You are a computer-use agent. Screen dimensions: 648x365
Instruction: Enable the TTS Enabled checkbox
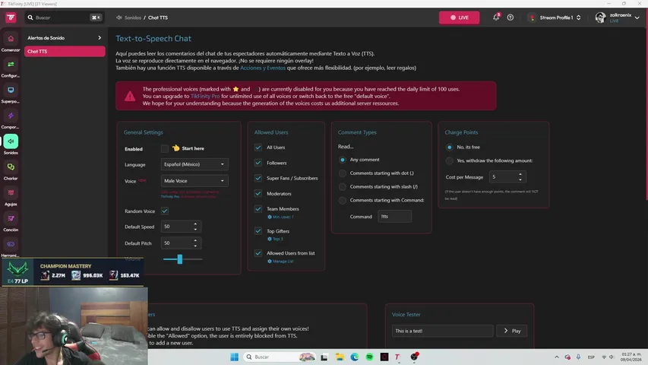tap(165, 148)
